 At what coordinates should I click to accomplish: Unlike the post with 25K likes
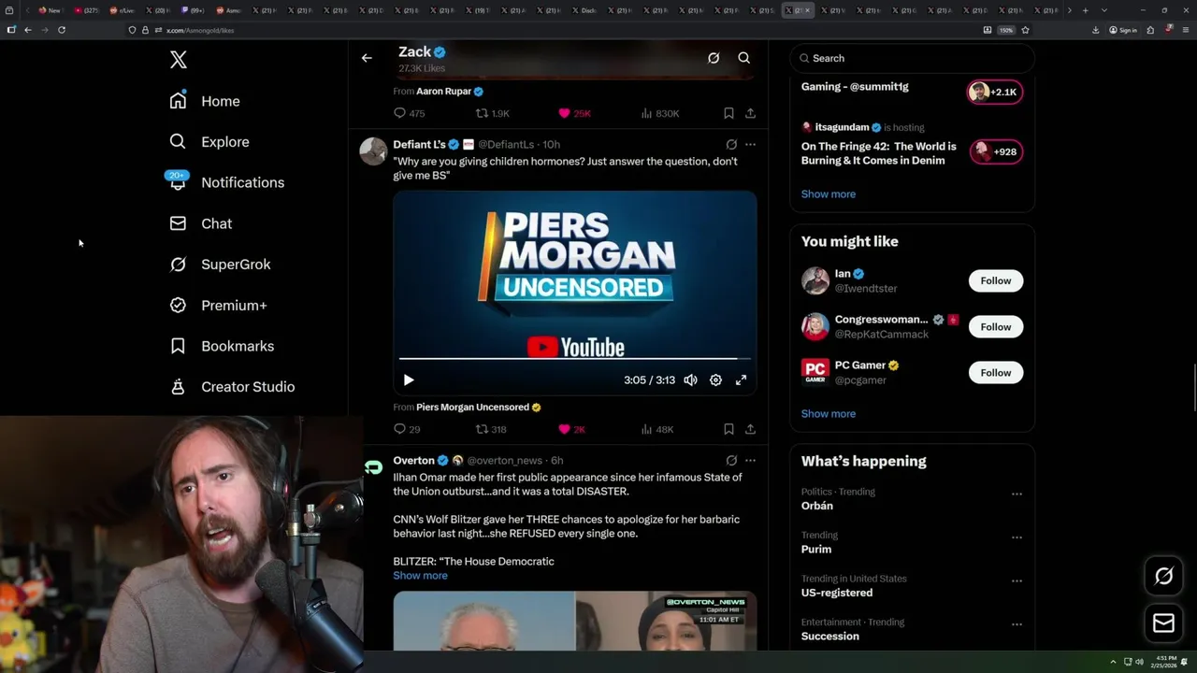[574, 113]
